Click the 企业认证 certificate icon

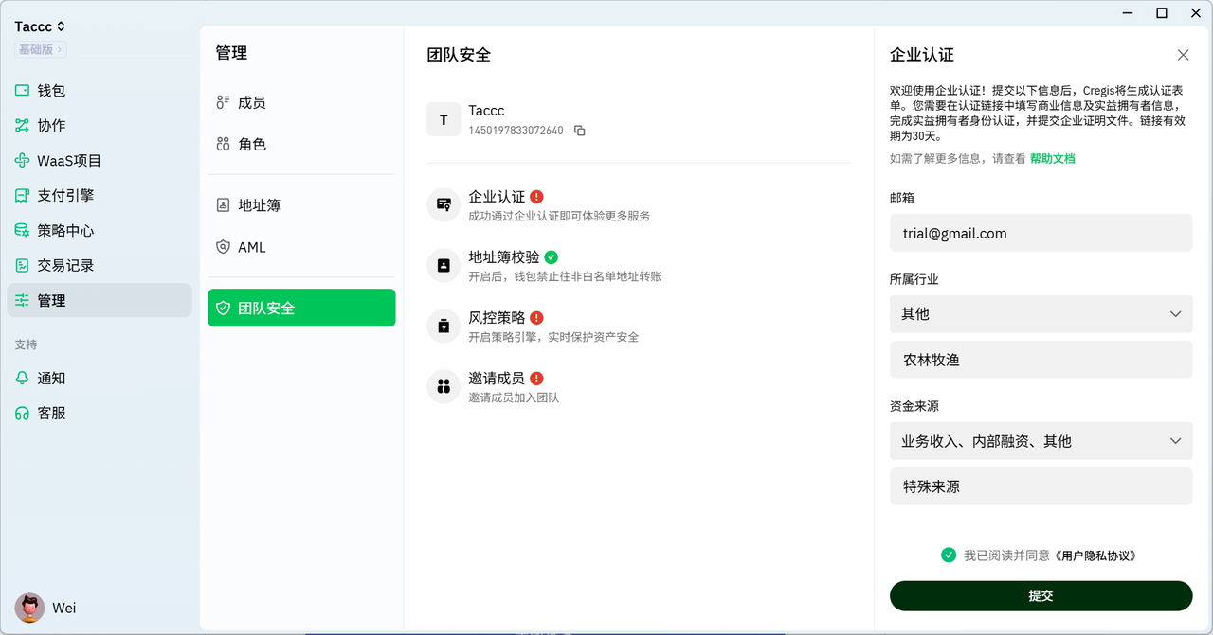click(x=444, y=204)
